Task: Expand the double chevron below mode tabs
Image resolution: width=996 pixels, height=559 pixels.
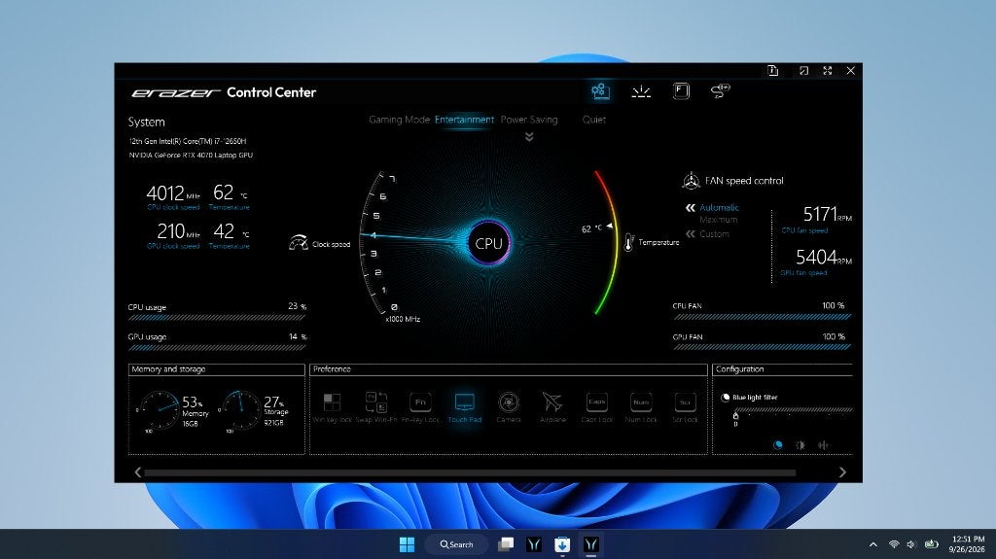Action: pos(529,136)
